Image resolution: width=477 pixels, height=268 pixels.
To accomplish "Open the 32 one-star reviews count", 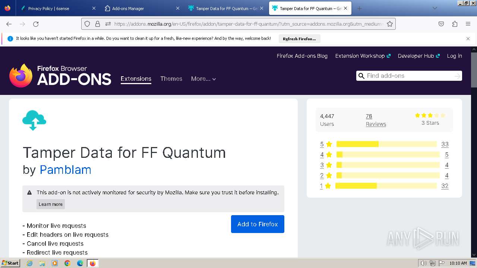I will click(x=445, y=186).
